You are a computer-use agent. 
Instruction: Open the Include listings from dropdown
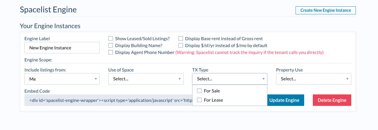point(62,79)
